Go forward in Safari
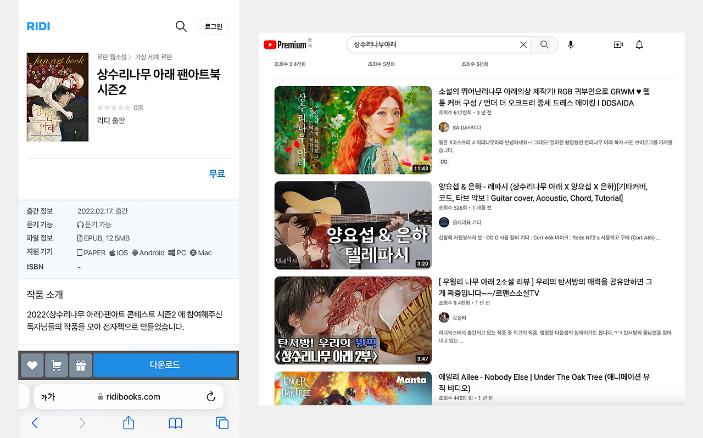703x438 pixels. (82, 423)
